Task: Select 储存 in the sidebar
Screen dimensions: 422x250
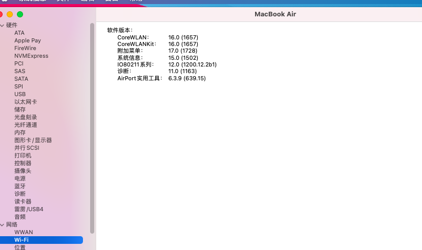Action: pos(20,109)
